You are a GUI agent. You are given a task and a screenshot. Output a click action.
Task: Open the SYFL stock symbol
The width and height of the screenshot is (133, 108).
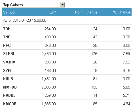(8, 70)
